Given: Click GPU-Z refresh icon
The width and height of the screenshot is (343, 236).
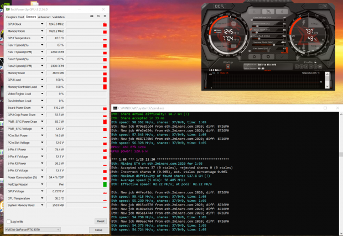Looking at the screenshot, I should point(98,17).
